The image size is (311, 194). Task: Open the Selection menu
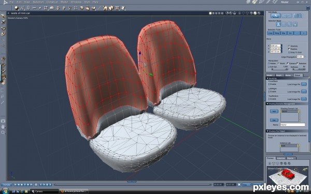[x=38, y=2]
